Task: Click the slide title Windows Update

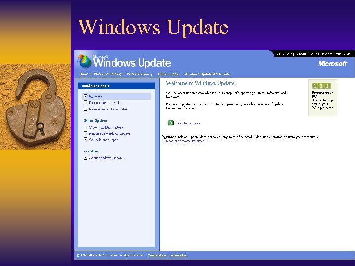Action: pyautogui.click(x=153, y=28)
